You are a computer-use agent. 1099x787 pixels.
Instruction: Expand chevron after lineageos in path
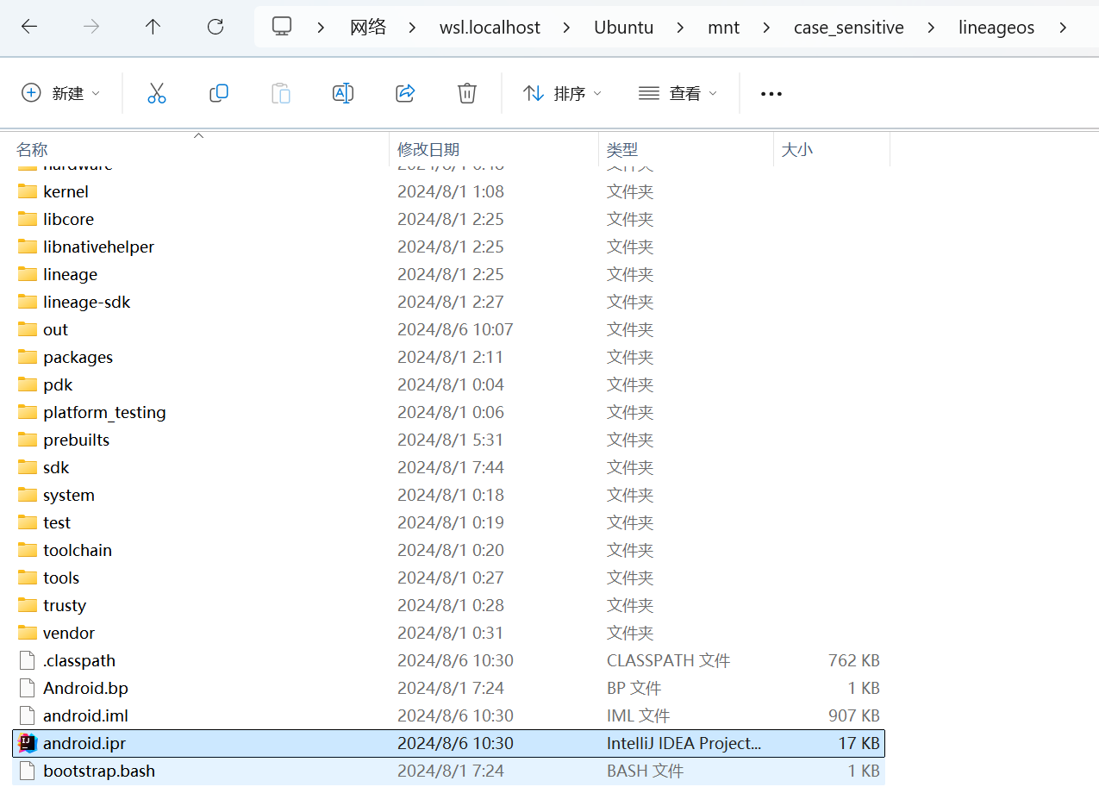point(1063,27)
